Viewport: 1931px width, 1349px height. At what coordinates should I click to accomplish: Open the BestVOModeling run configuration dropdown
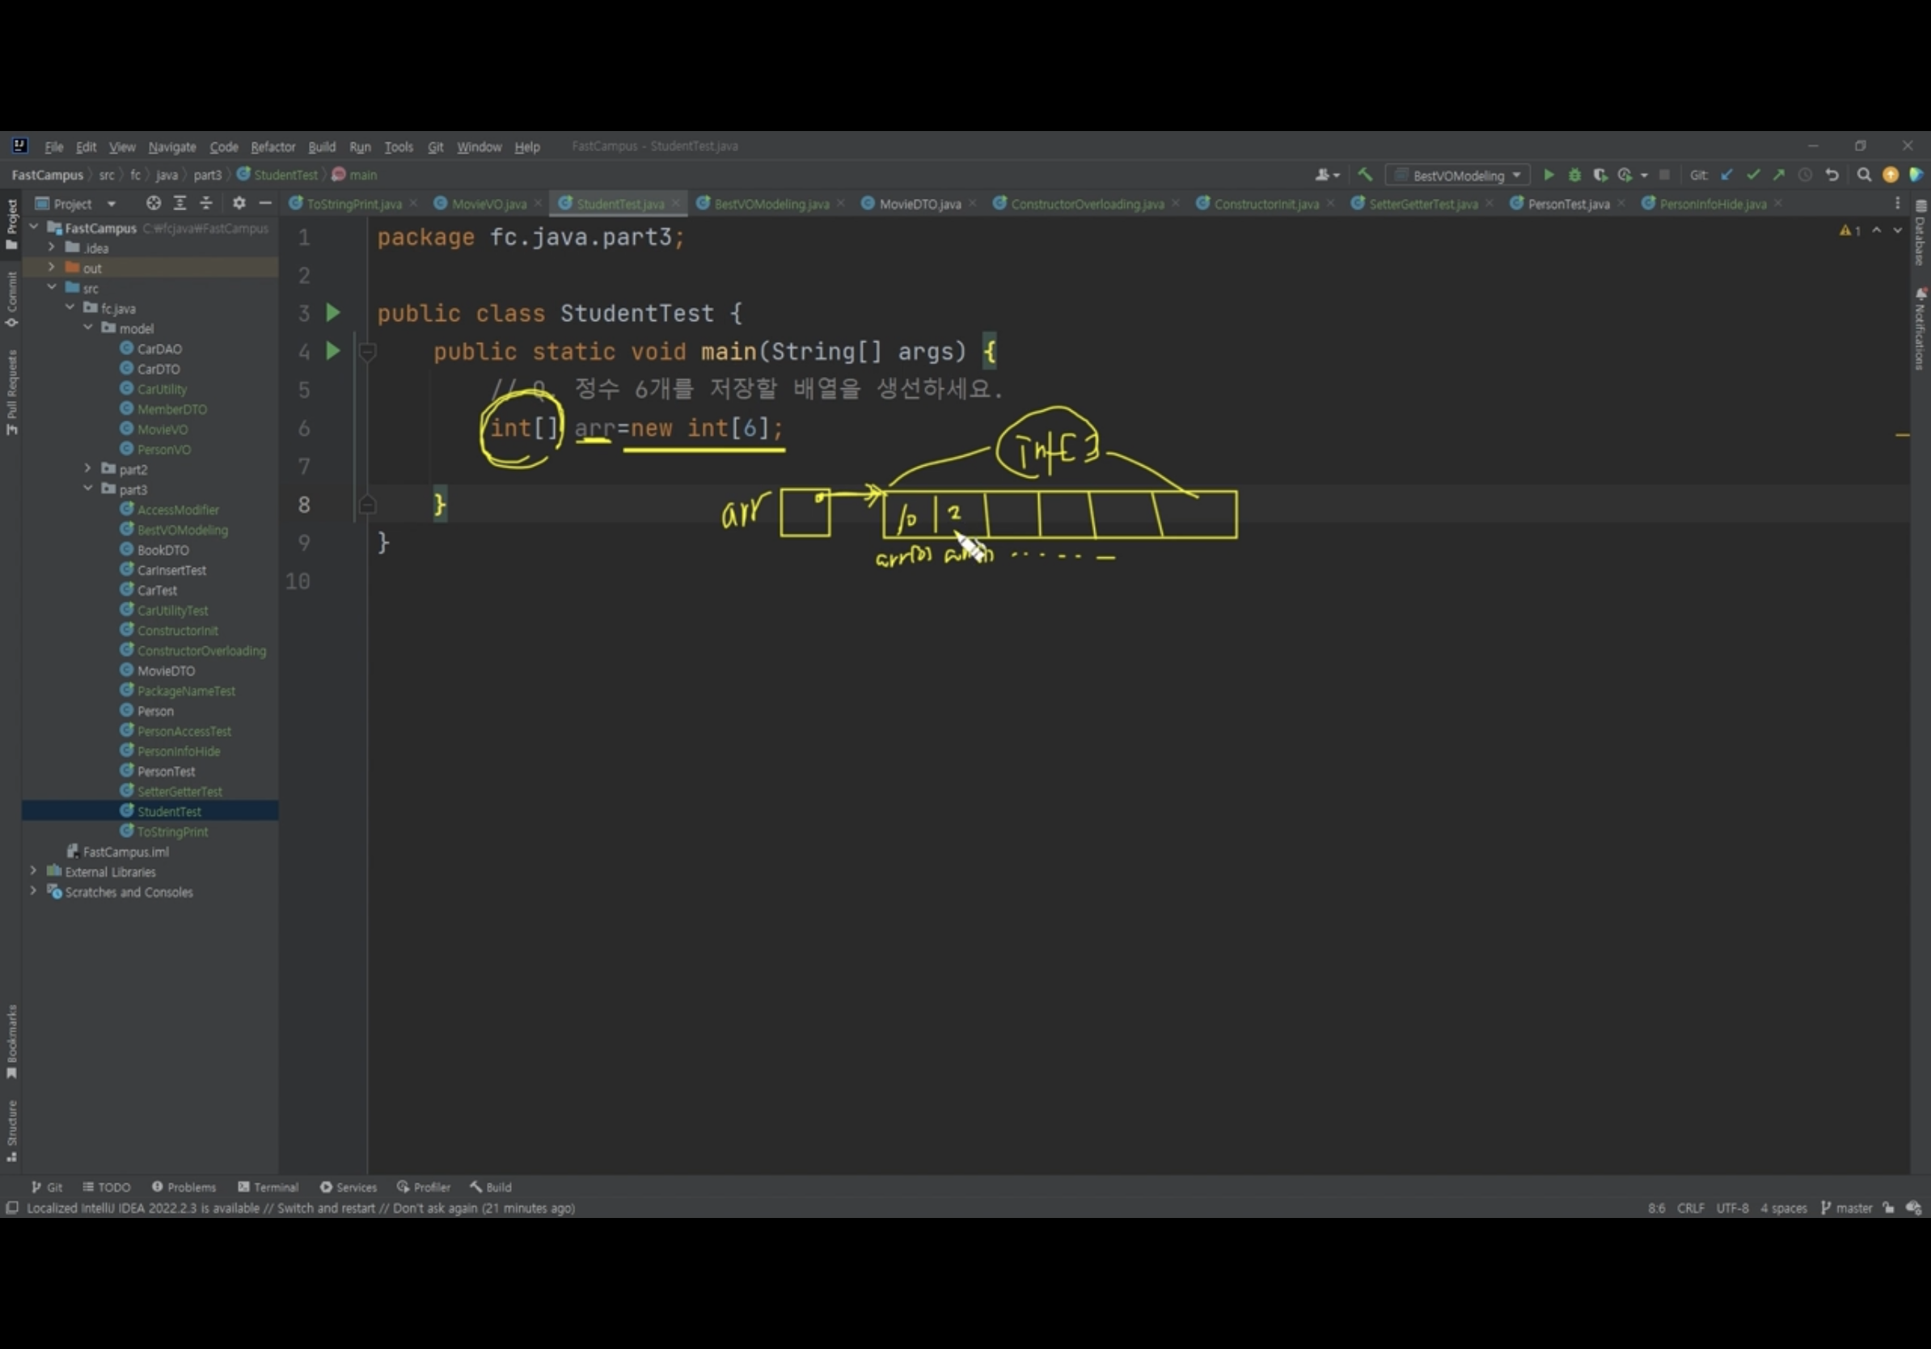pos(1458,175)
